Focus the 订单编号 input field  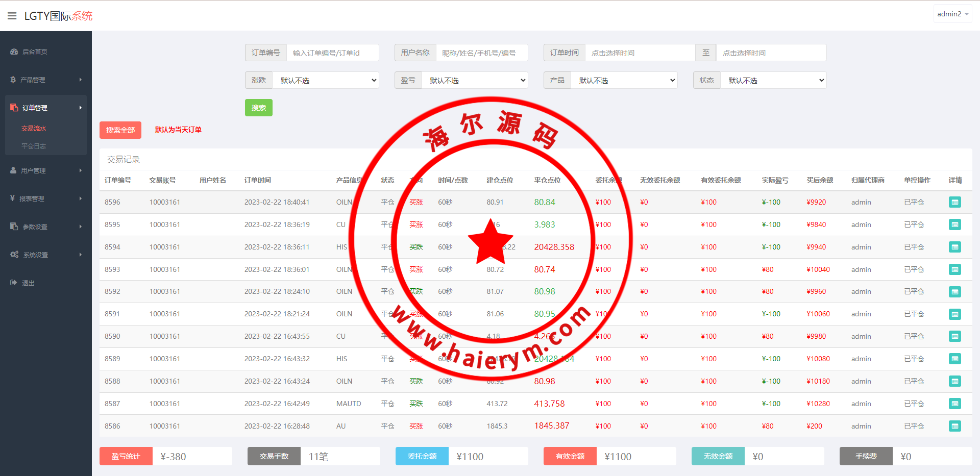pyautogui.click(x=332, y=53)
